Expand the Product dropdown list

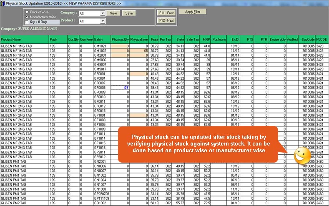click(103, 21)
